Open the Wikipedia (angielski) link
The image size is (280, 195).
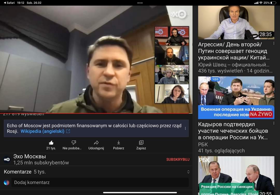point(42,131)
